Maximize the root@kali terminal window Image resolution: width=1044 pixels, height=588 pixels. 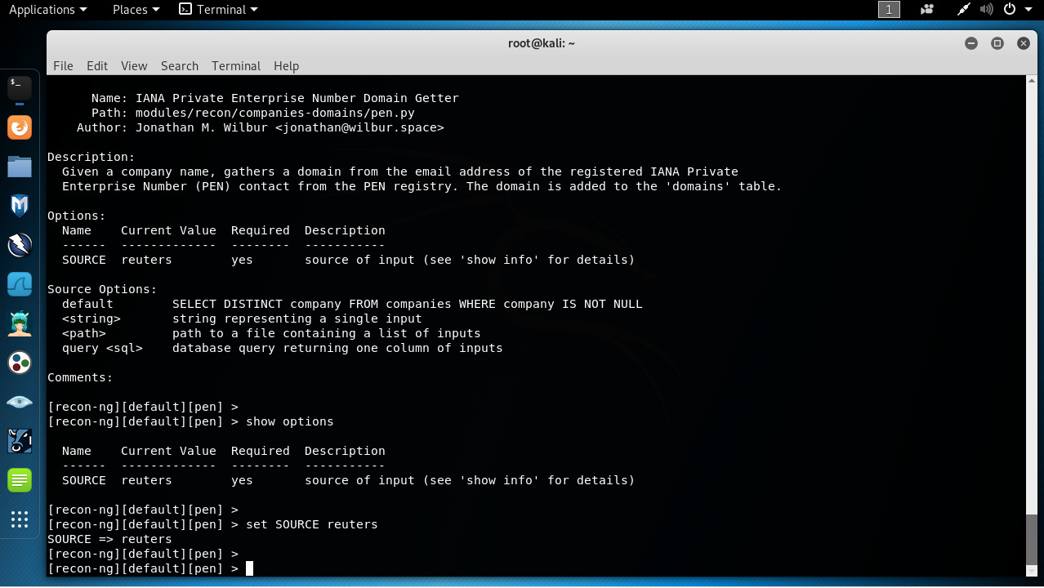[x=997, y=43]
